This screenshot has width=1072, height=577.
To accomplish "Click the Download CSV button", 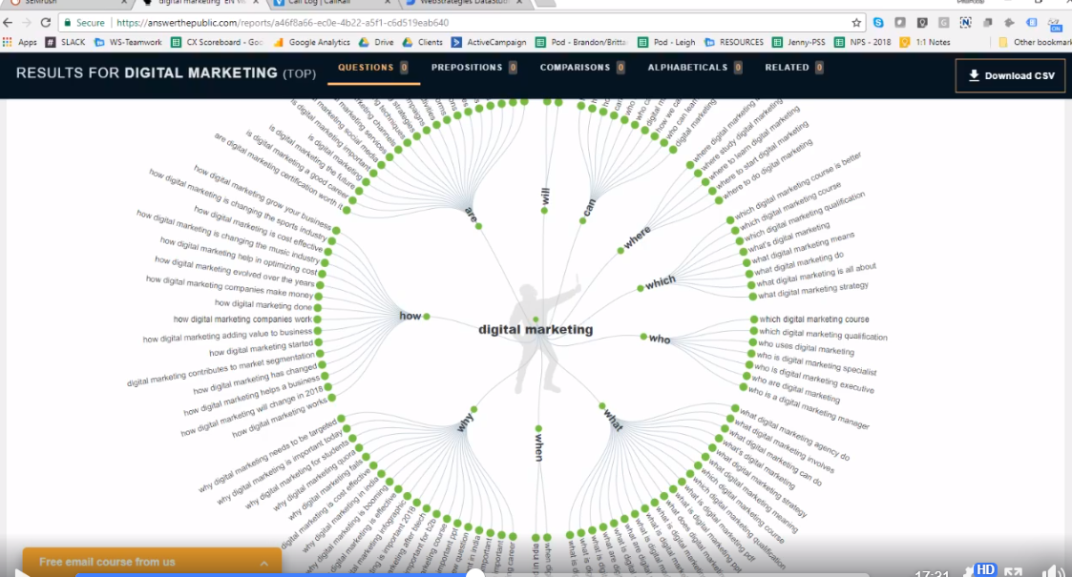I will (1011, 75).
